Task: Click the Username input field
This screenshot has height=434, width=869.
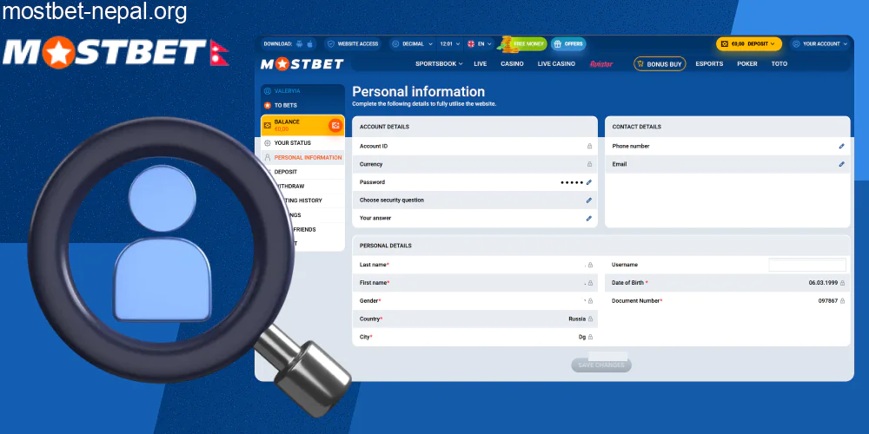Action: pos(806,265)
